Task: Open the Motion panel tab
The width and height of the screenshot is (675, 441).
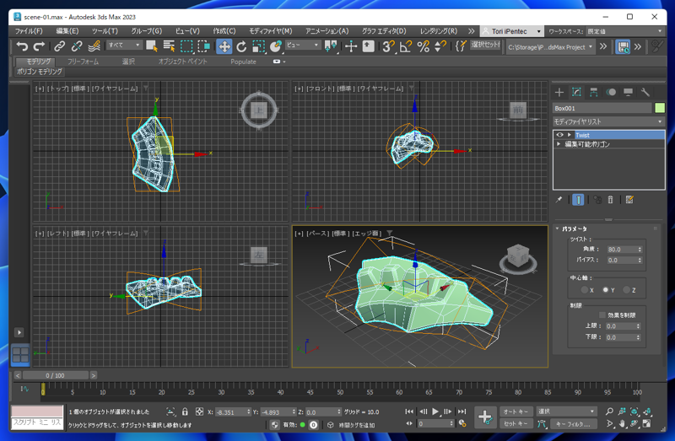Action: [611, 92]
